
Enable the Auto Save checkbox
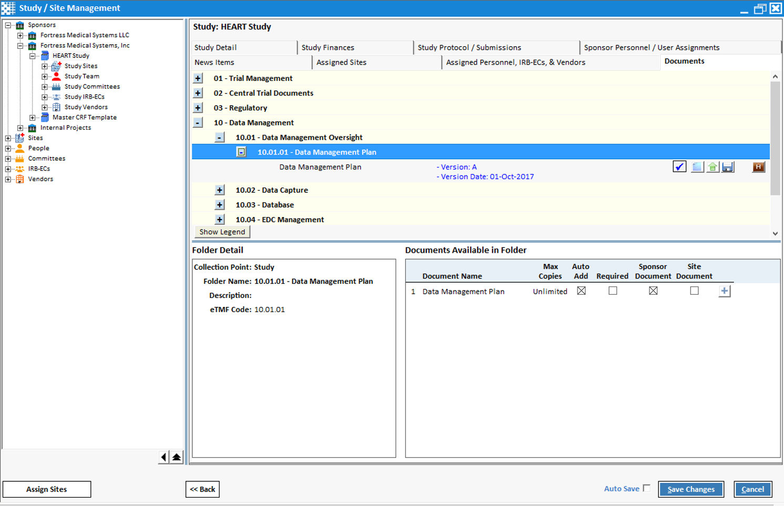click(x=646, y=488)
